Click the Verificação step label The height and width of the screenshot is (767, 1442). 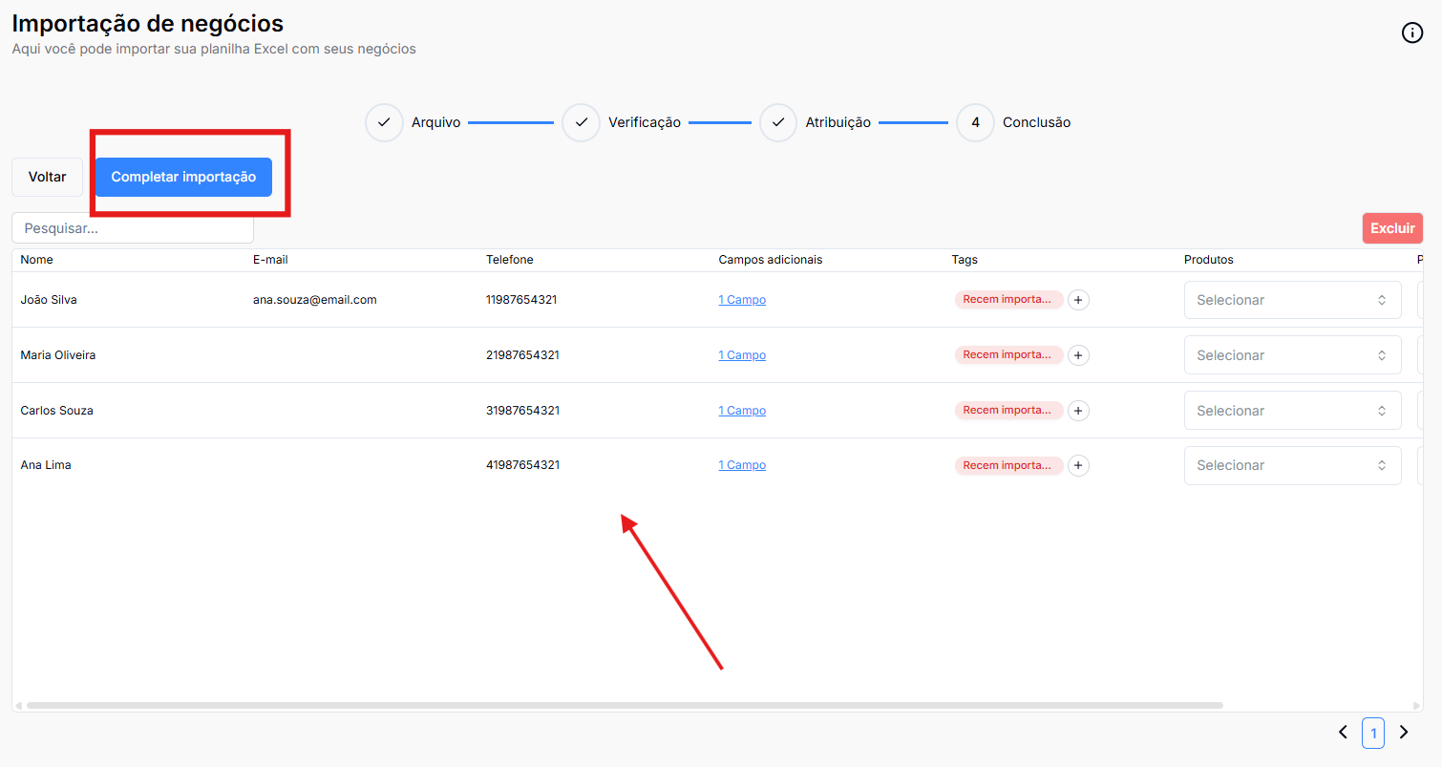point(645,123)
